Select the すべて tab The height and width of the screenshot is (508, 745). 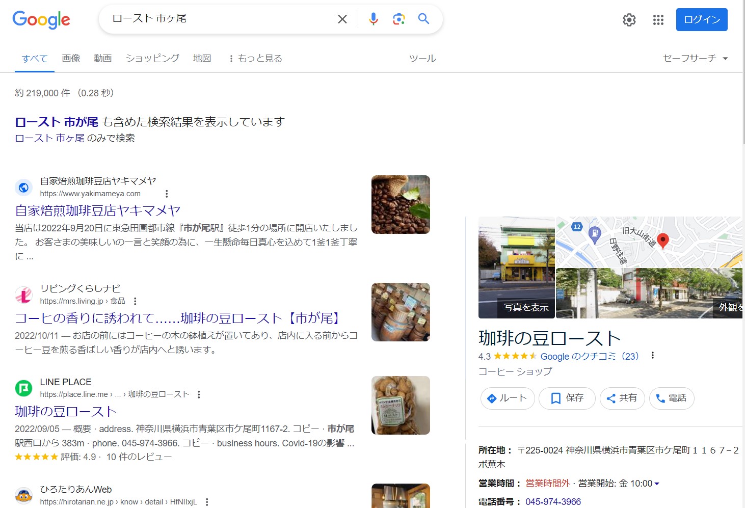click(35, 59)
